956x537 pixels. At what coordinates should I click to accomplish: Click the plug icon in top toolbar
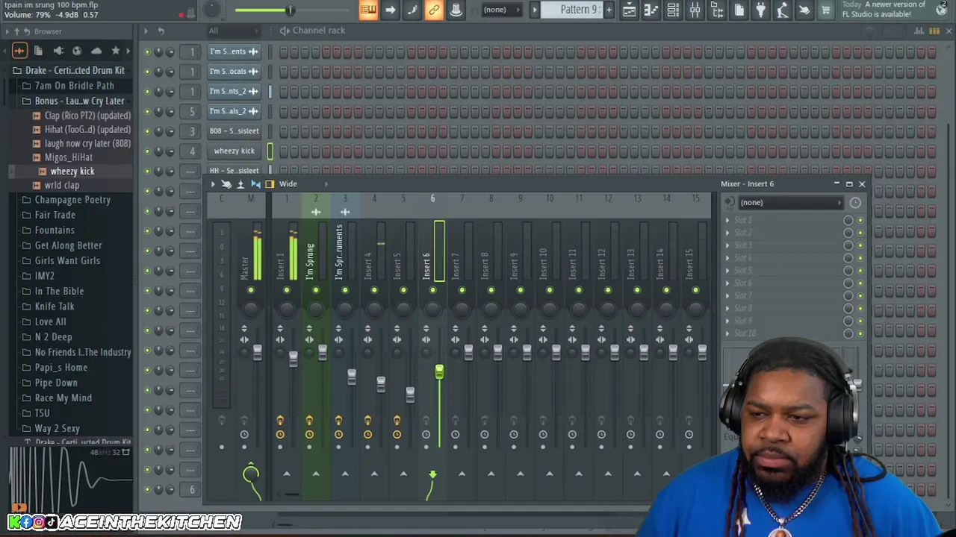(760, 10)
